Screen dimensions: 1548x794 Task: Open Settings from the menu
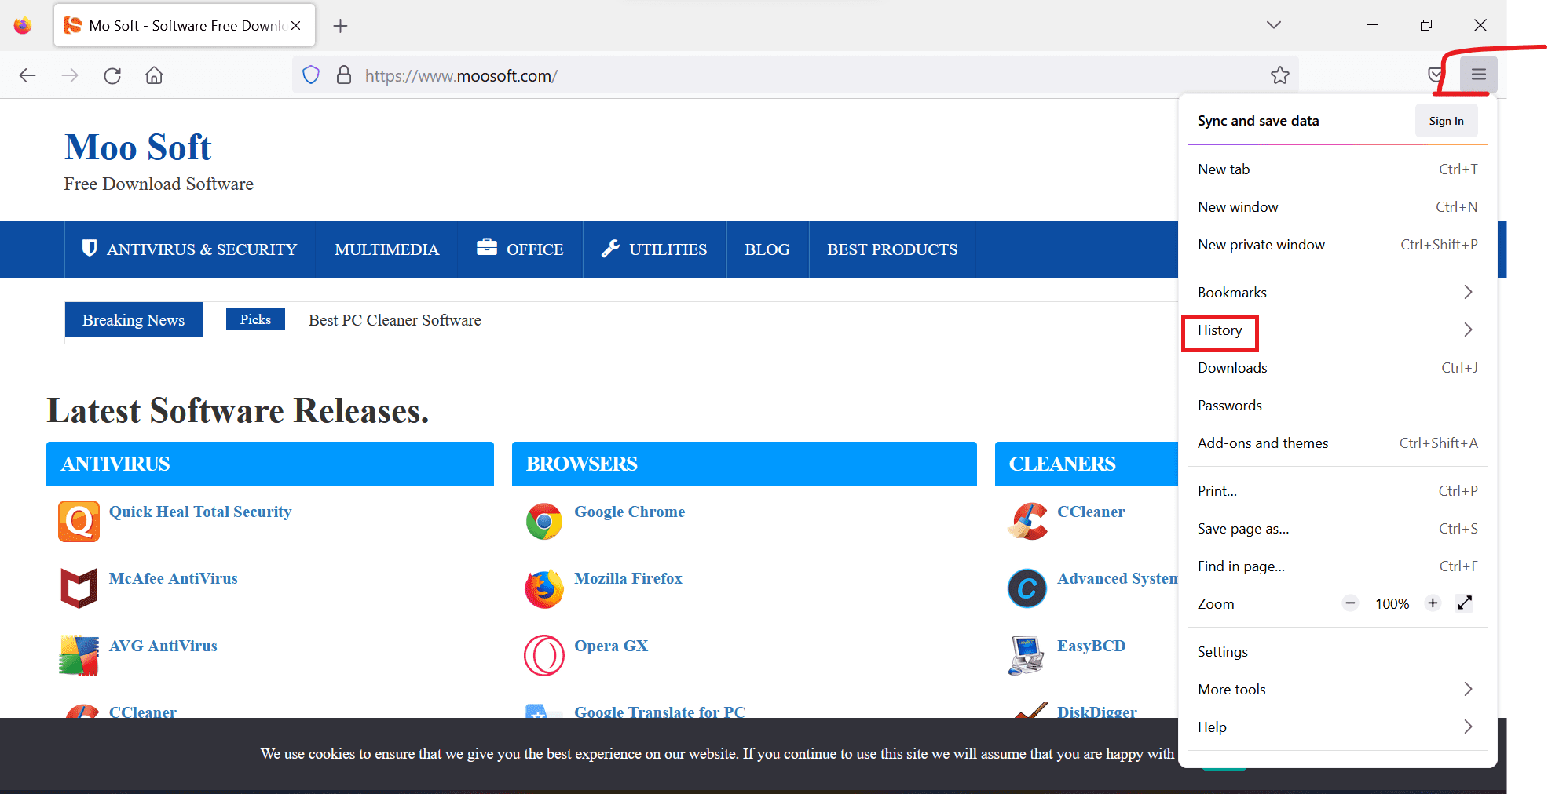pos(1338,652)
